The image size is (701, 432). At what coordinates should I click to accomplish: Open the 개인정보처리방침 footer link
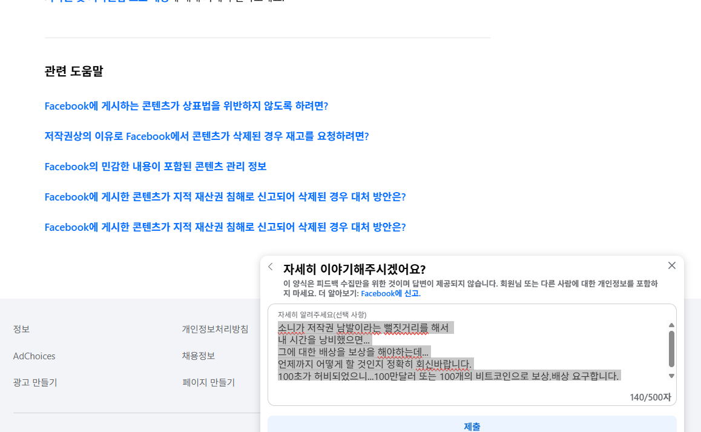click(215, 329)
